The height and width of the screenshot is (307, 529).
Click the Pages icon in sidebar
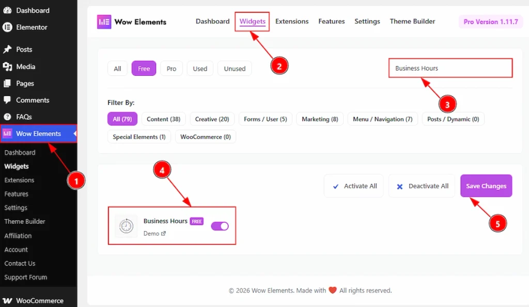(7, 83)
